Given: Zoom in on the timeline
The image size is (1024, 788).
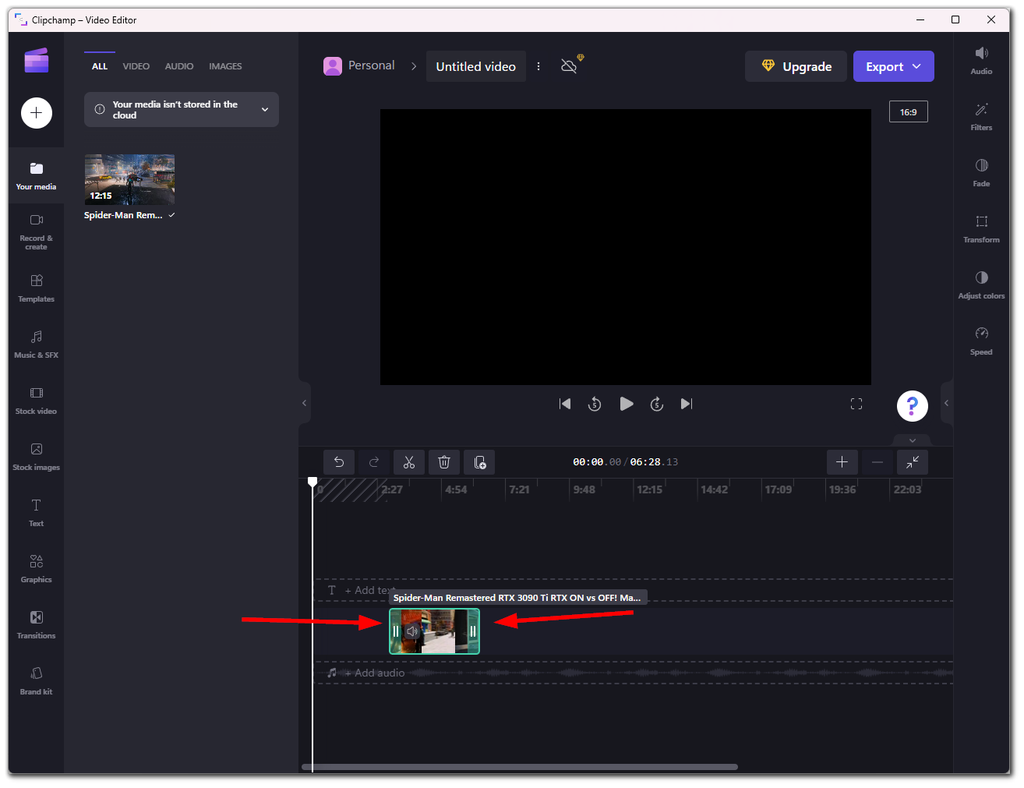Looking at the screenshot, I should pos(842,462).
